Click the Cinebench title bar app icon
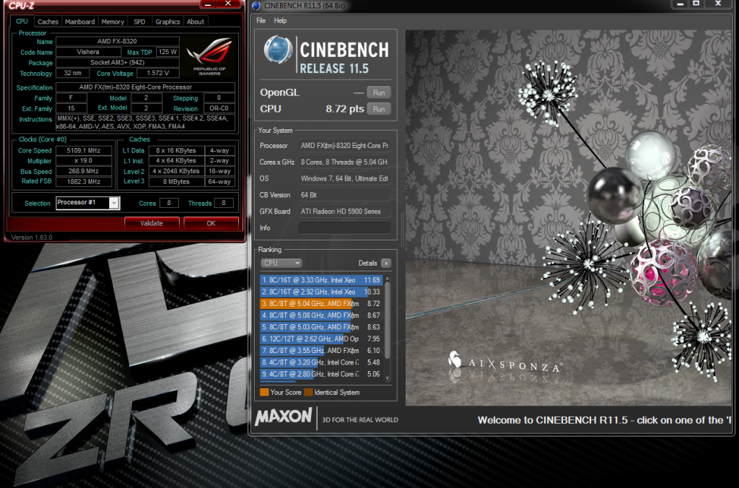 click(256, 6)
